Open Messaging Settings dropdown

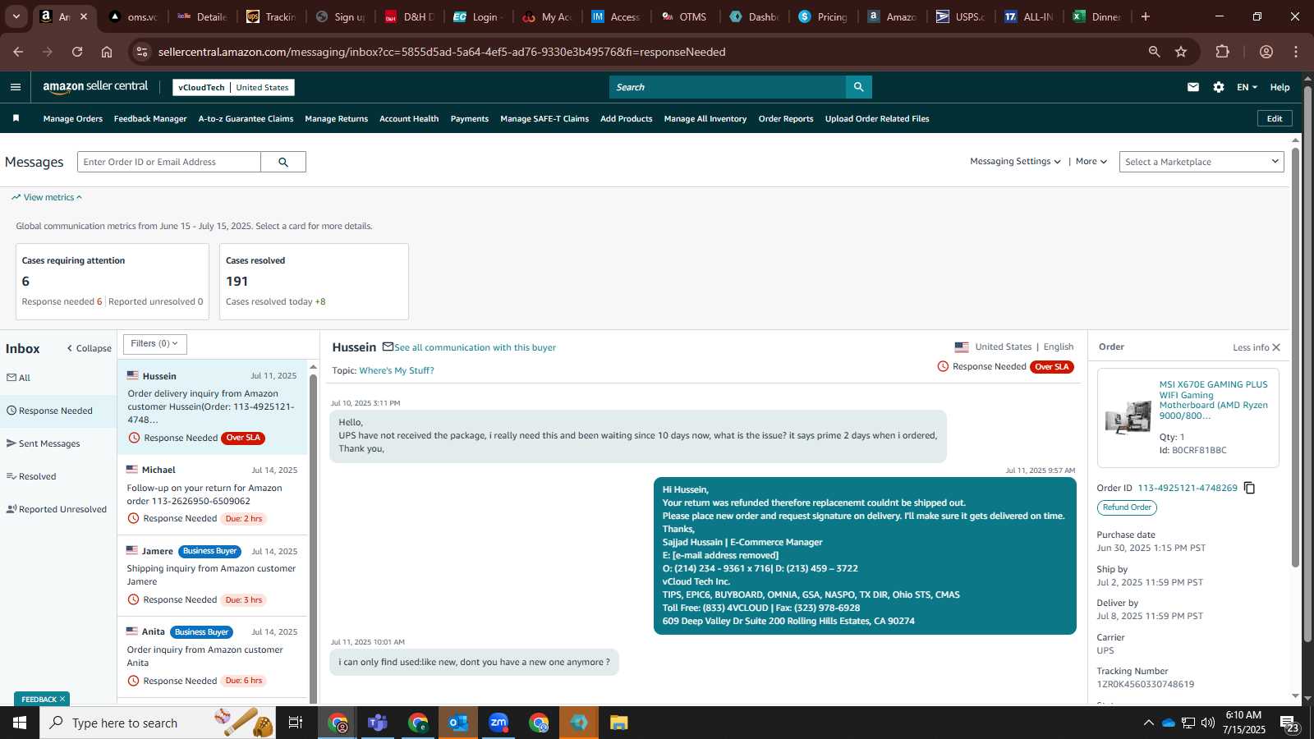click(x=1015, y=162)
